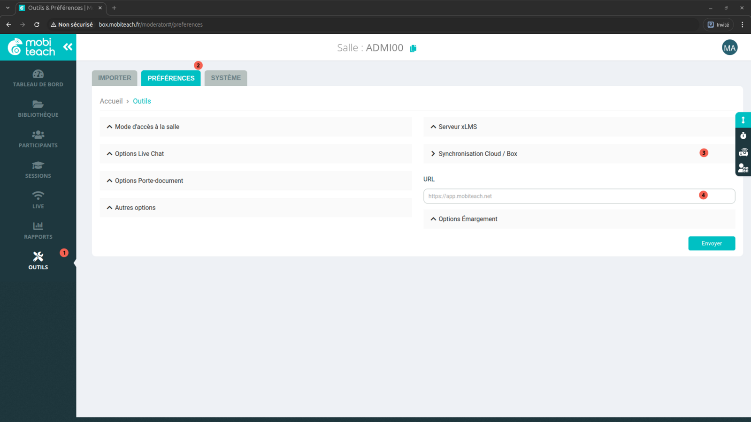
Task: Toggle Mode d'accès à la salle section
Action: click(256, 127)
